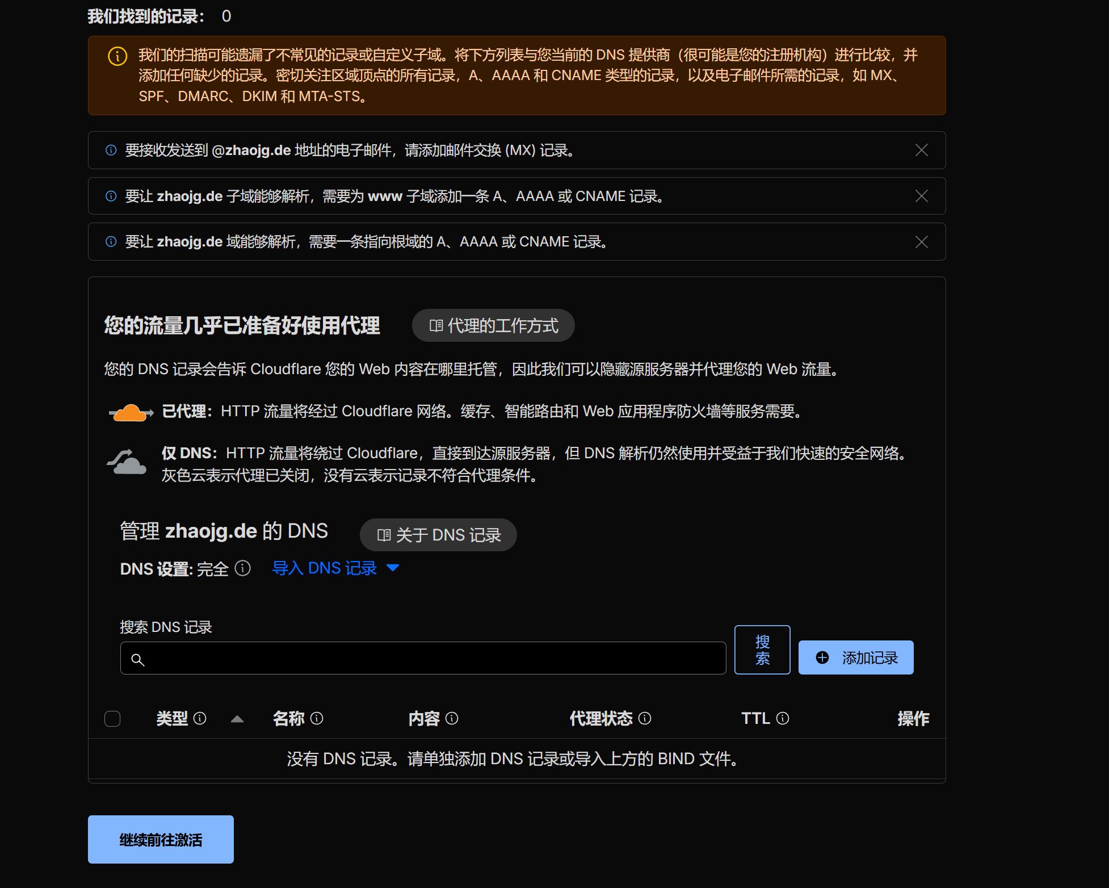Click the 继续前往激活 button
The height and width of the screenshot is (888, 1109).
[161, 839]
